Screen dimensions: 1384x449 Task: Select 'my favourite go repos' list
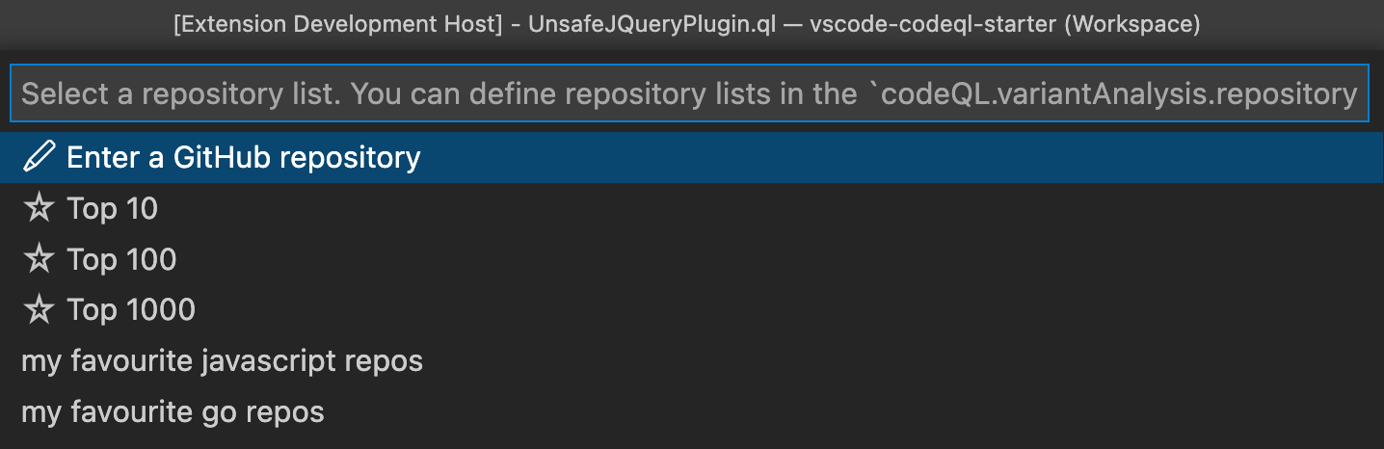click(x=173, y=412)
